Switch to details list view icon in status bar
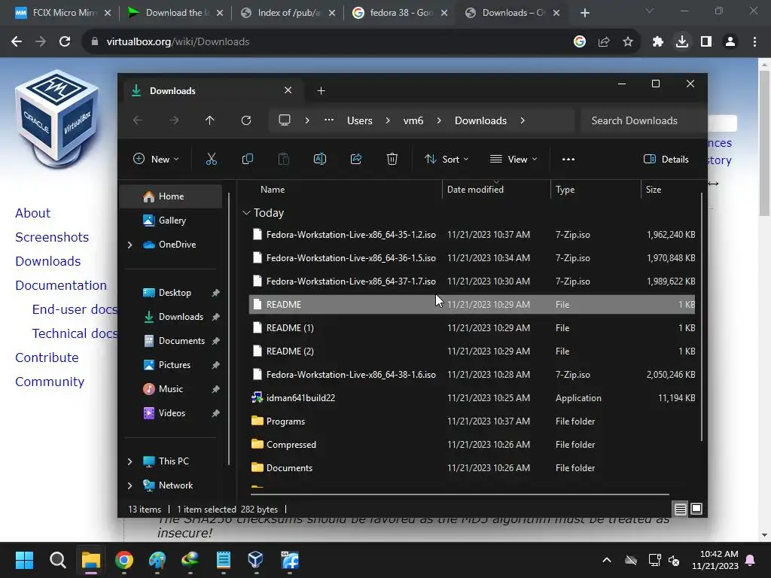The image size is (771, 578). (x=681, y=510)
